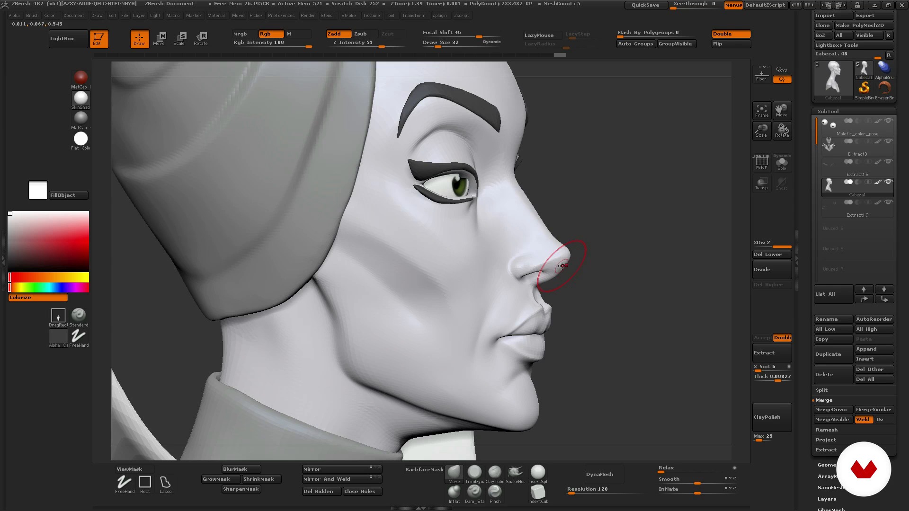Select the Scale transform tool in top shelf
The height and width of the screenshot is (511, 909).
[179, 39]
